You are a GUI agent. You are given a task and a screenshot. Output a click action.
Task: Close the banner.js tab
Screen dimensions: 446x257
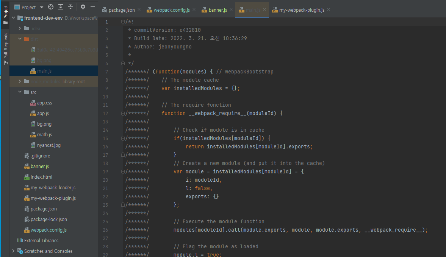pyautogui.click(x=231, y=10)
